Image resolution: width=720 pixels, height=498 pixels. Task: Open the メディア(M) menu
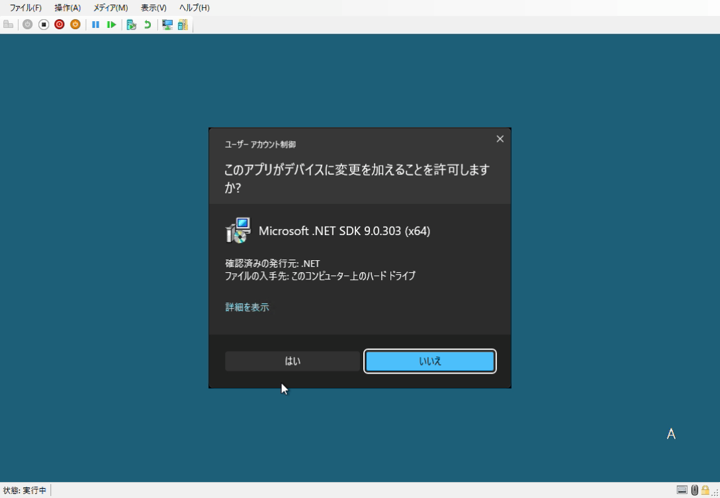111,8
